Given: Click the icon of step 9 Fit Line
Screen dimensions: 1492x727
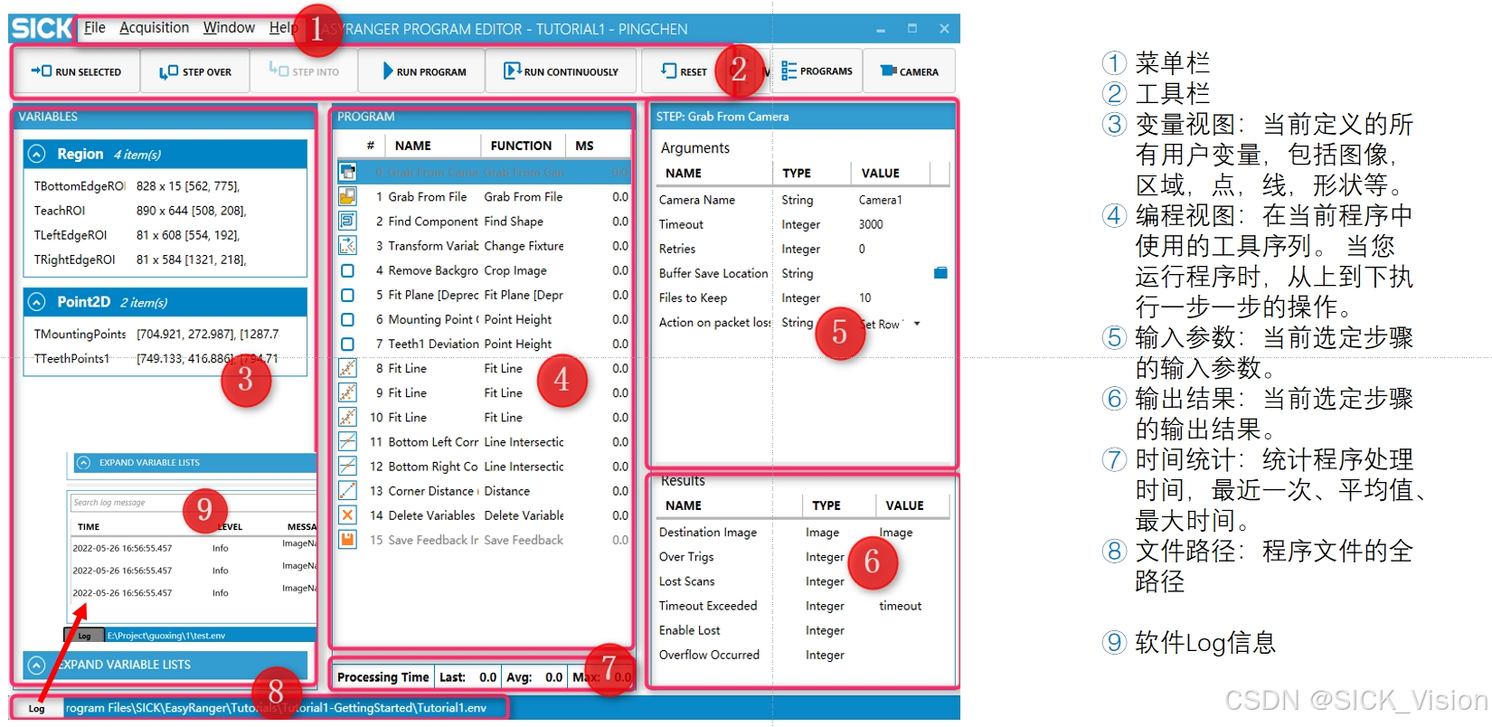Looking at the screenshot, I should (347, 392).
